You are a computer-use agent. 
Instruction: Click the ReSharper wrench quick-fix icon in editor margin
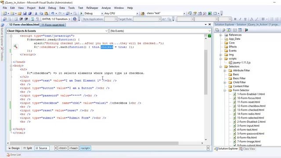pos(16,47)
